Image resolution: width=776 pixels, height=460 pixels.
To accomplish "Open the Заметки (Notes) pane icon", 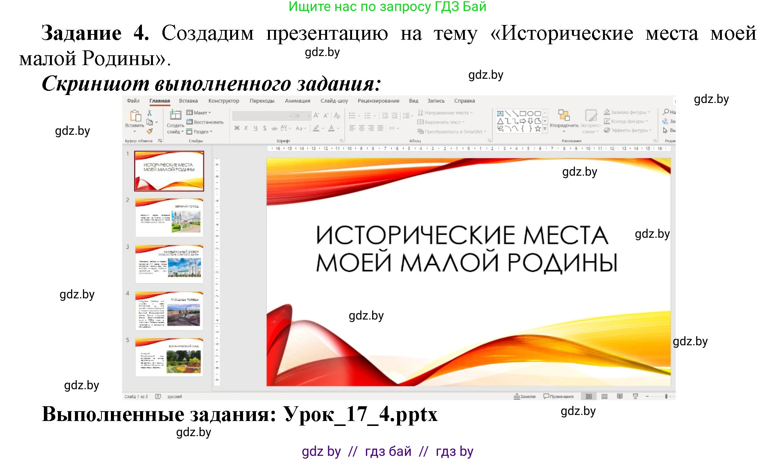I will click(x=517, y=396).
